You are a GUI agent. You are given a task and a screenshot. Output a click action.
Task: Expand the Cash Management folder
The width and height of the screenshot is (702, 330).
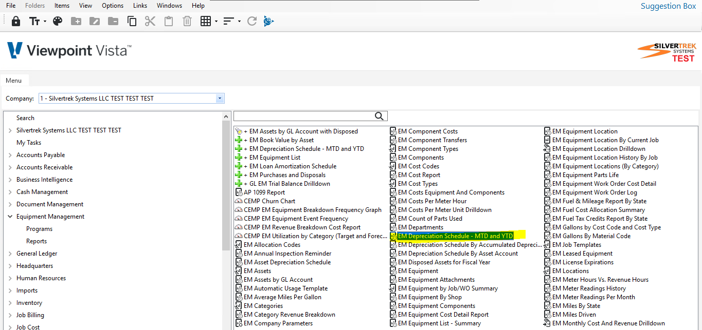click(x=10, y=192)
